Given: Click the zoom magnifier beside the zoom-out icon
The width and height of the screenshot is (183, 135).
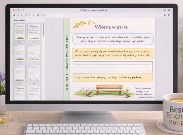Looking at the screenshot, I should pyautogui.click(x=18, y=15).
